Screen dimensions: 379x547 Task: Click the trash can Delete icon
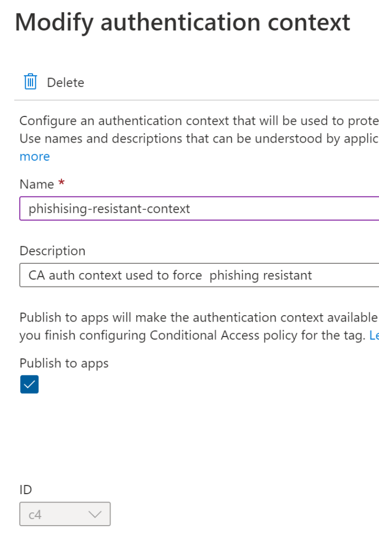[x=30, y=82]
